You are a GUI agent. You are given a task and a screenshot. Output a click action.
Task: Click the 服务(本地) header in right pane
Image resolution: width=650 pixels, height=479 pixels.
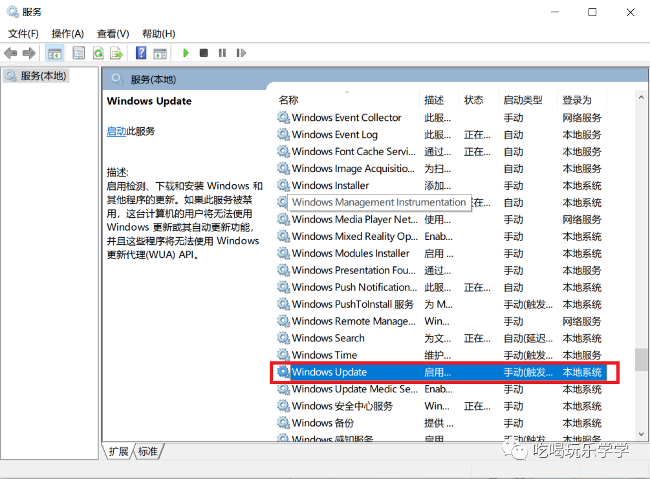pos(153,80)
